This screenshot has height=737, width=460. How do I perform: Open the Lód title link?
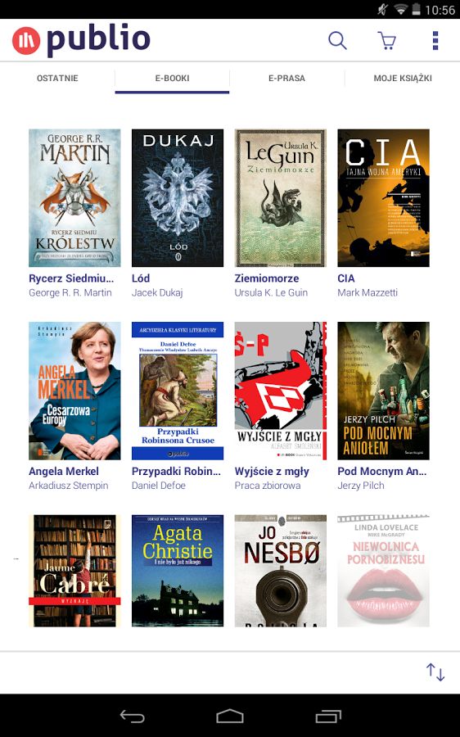[x=141, y=278]
